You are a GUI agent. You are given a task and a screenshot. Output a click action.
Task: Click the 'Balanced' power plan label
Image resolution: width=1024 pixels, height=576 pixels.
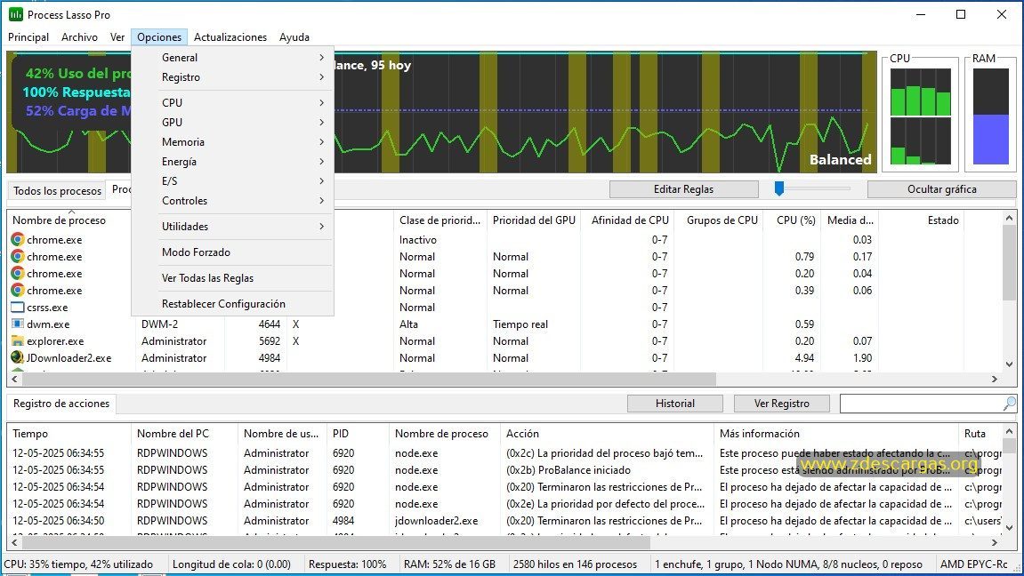tap(841, 160)
